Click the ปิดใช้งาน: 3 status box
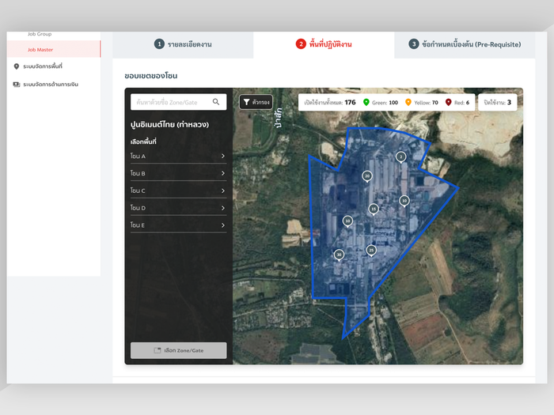Viewport: 554px width, 415px height. (x=498, y=102)
